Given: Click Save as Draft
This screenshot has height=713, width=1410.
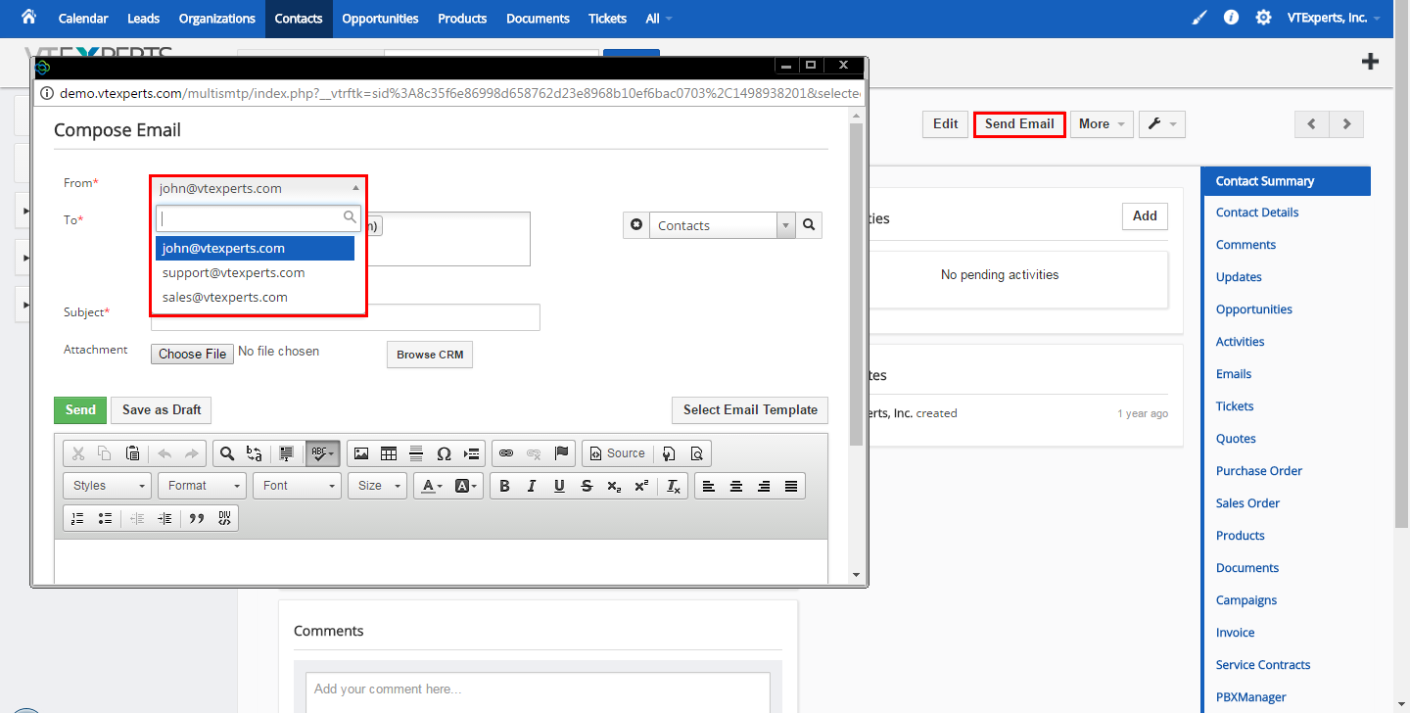Looking at the screenshot, I should 162,410.
